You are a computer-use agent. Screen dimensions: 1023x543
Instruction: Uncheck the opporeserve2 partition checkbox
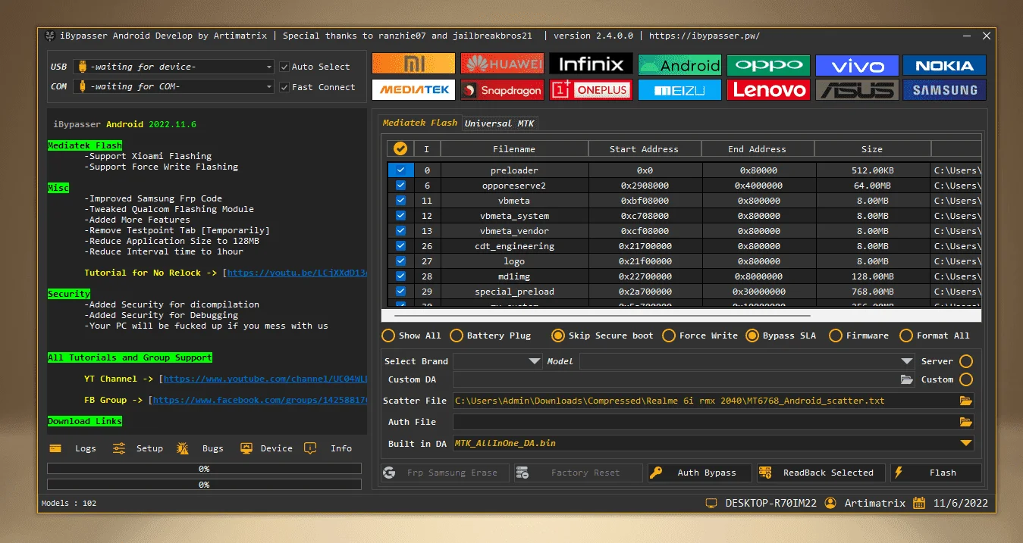point(400,186)
